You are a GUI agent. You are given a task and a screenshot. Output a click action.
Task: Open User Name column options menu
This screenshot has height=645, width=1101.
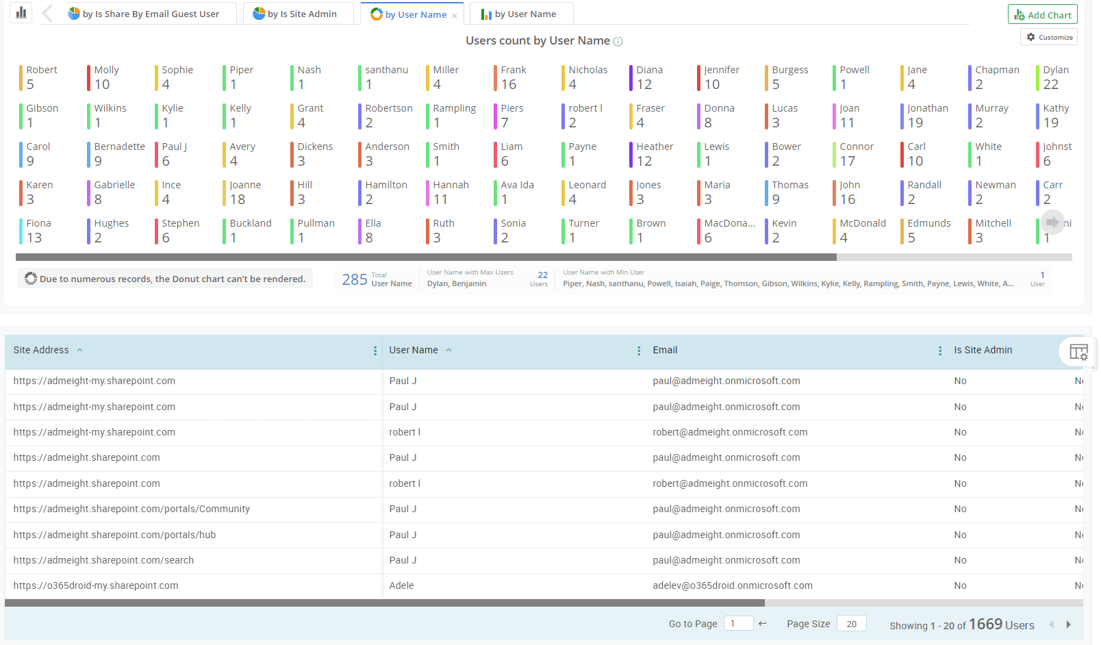[x=639, y=351]
